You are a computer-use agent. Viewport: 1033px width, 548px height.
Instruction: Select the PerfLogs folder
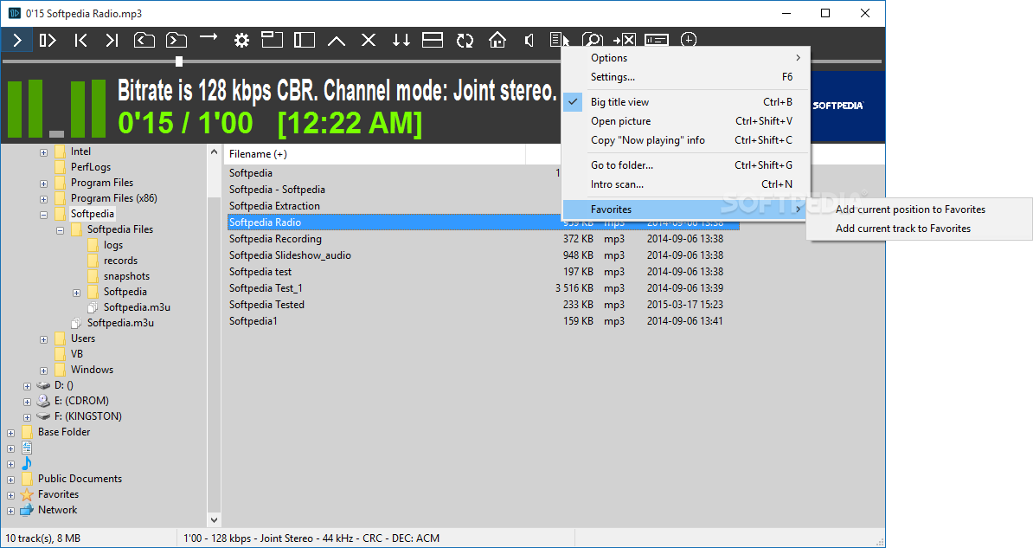pos(91,167)
